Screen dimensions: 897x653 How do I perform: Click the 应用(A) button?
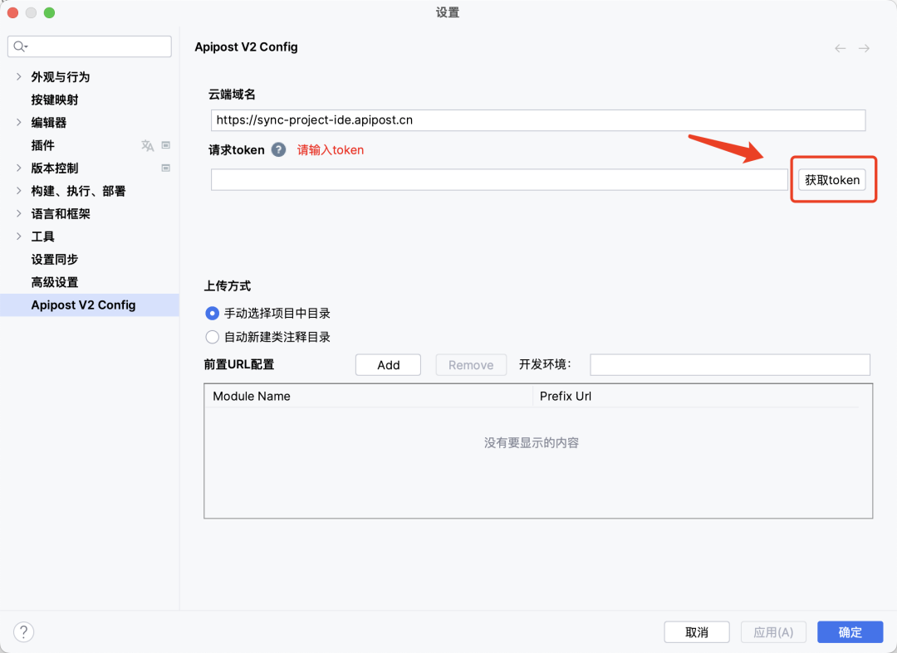pyautogui.click(x=773, y=632)
